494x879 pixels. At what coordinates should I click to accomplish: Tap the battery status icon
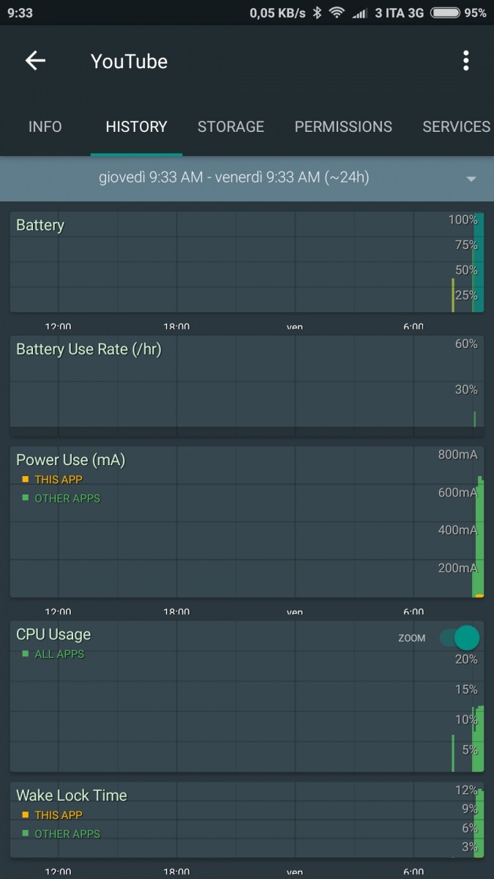pos(445,12)
